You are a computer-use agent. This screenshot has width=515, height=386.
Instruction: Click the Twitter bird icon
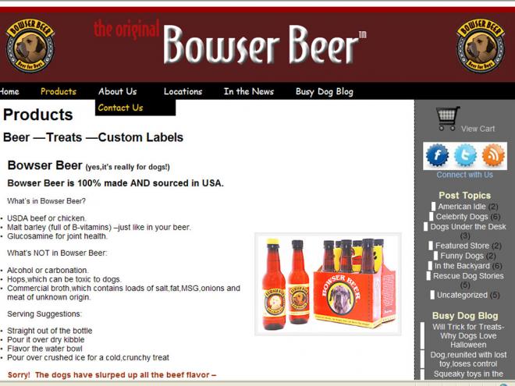(x=465, y=155)
